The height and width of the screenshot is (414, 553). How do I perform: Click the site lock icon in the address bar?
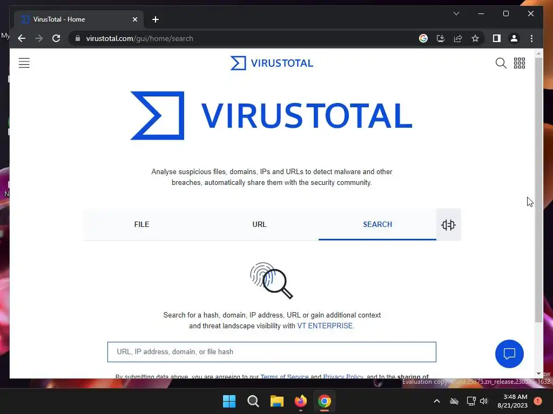(x=78, y=38)
